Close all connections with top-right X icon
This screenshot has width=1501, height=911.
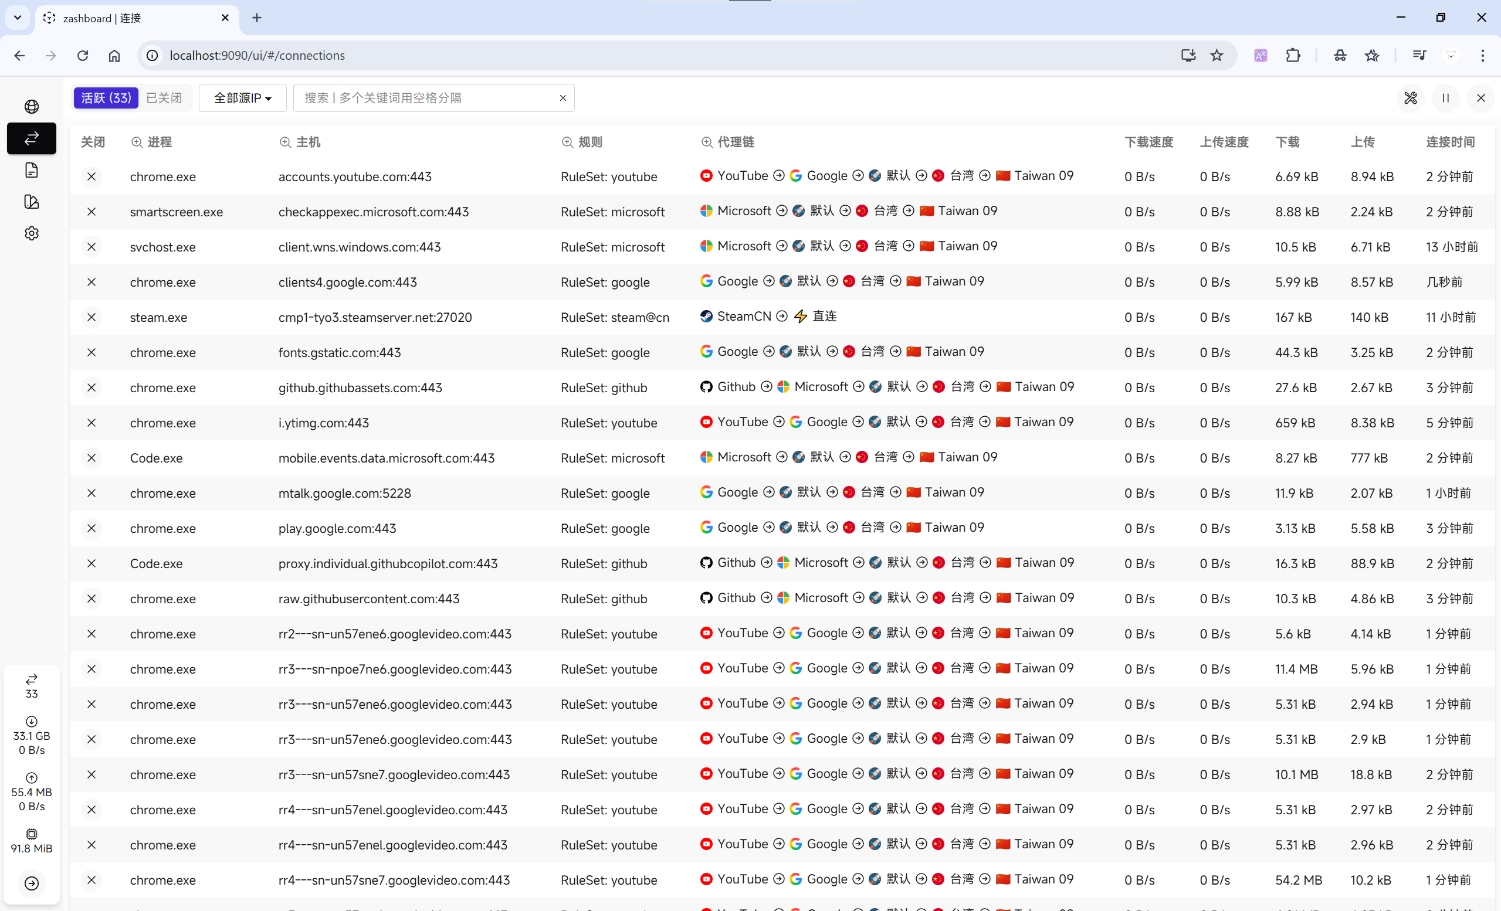1481,98
